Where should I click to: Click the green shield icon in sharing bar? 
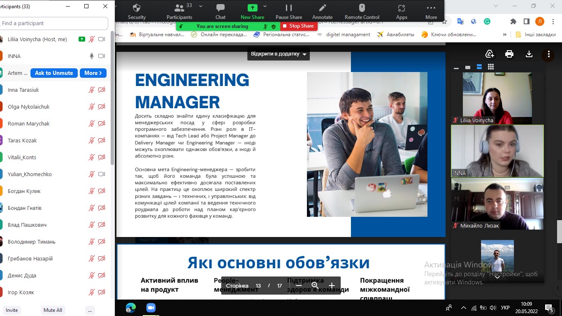tap(274, 26)
